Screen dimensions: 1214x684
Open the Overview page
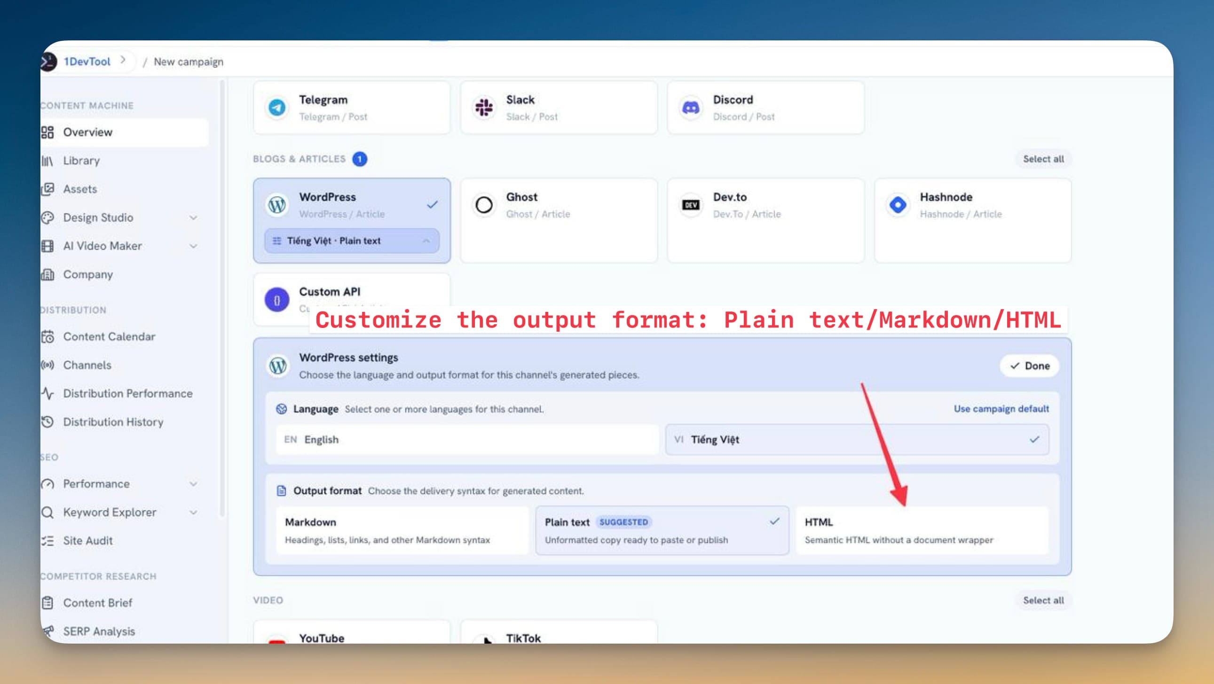click(x=125, y=132)
